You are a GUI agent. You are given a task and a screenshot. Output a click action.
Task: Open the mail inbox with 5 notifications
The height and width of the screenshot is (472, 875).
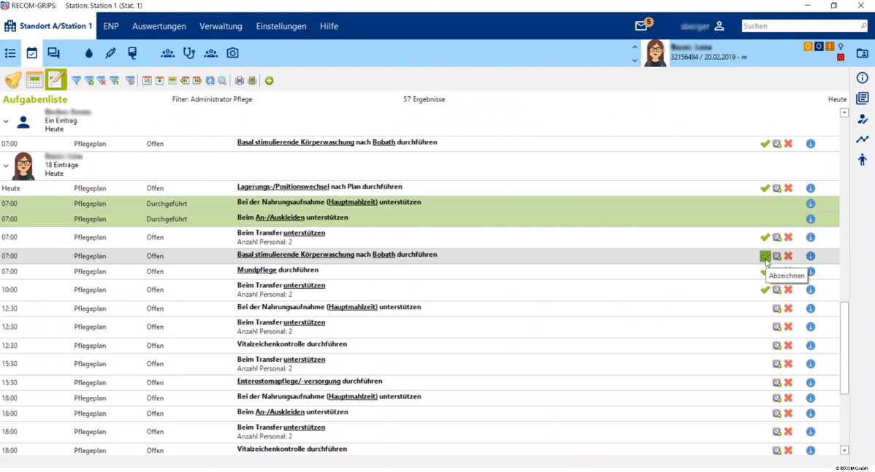click(641, 26)
